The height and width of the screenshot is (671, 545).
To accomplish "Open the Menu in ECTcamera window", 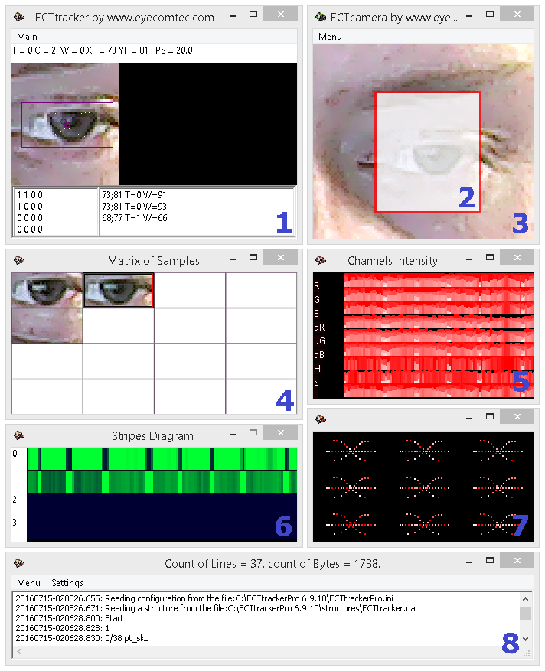I will coord(330,37).
